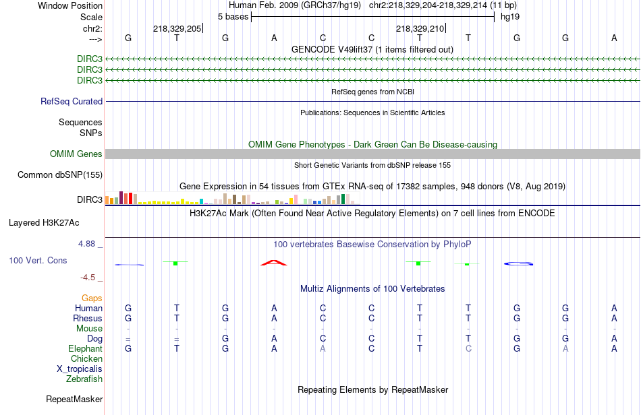Open the Short Genetic Variants dbSNP 155 title

pos(372,165)
